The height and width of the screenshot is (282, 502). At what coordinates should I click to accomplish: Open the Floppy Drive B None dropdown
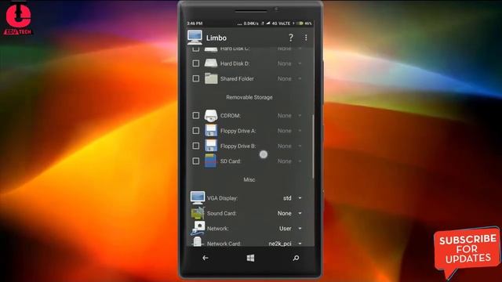pyautogui.click(x=289, y=146)
